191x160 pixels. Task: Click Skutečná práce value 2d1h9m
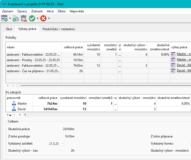(69, 129)
